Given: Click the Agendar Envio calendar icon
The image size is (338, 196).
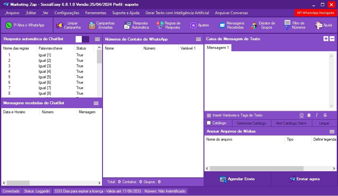Looking at the screenshot, I should [223, 179].
